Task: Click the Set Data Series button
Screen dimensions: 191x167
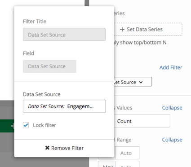Action: [x=148, y=29]
